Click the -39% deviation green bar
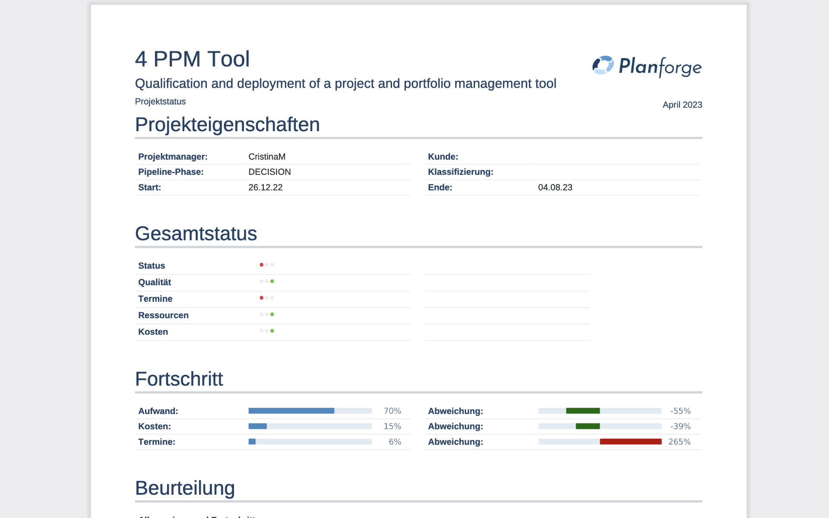 pyautogui.click(x=588, y=426)
